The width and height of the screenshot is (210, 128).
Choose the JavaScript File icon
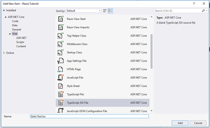(61, 77)
